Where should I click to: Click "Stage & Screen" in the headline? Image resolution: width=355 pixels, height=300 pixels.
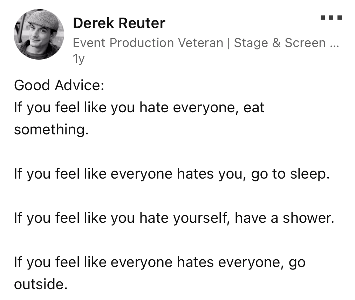pyautogui.click(x=275, y=43)
